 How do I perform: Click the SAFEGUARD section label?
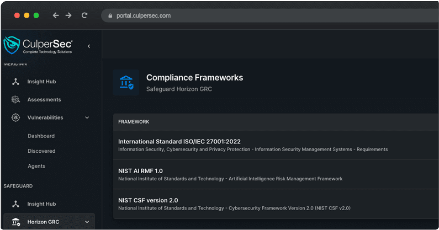pyautogui.click(x=18, y=186)
